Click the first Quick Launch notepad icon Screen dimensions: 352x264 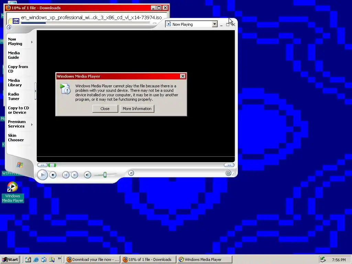(x=28, y=260)
